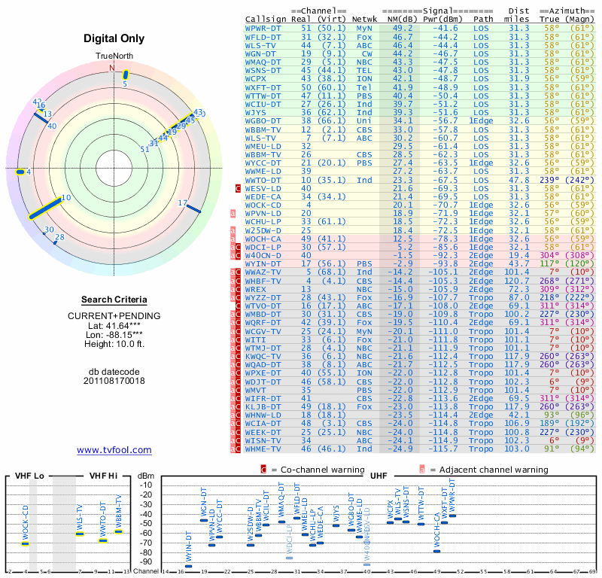Screen dimensions: 602x578
Task: Click WOCH-CA bar in UHF spectrum chart
Action: (436, 551)
